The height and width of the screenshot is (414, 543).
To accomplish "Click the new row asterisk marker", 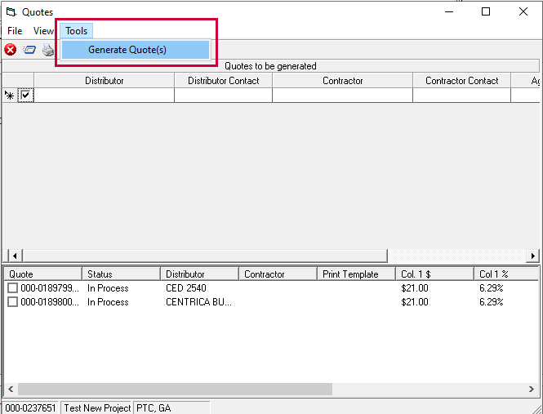I will coord(10,96).
